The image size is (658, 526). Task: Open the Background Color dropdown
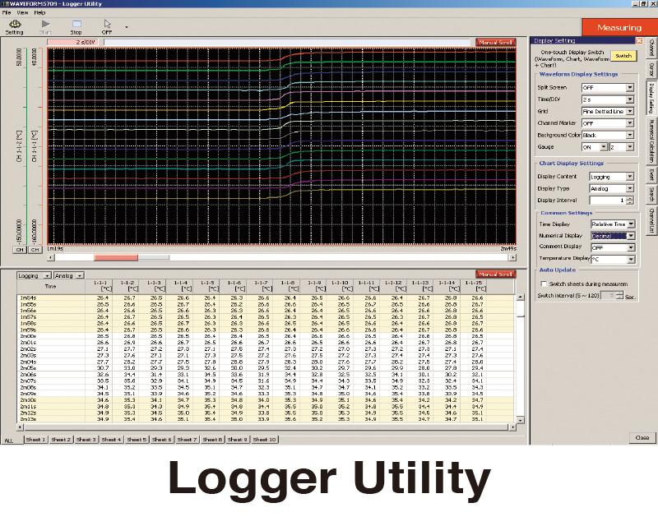point(630,135)
